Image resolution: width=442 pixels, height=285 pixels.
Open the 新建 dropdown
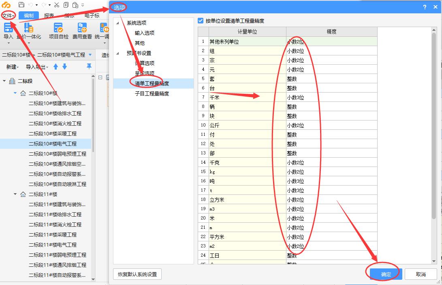click(13, 67)
